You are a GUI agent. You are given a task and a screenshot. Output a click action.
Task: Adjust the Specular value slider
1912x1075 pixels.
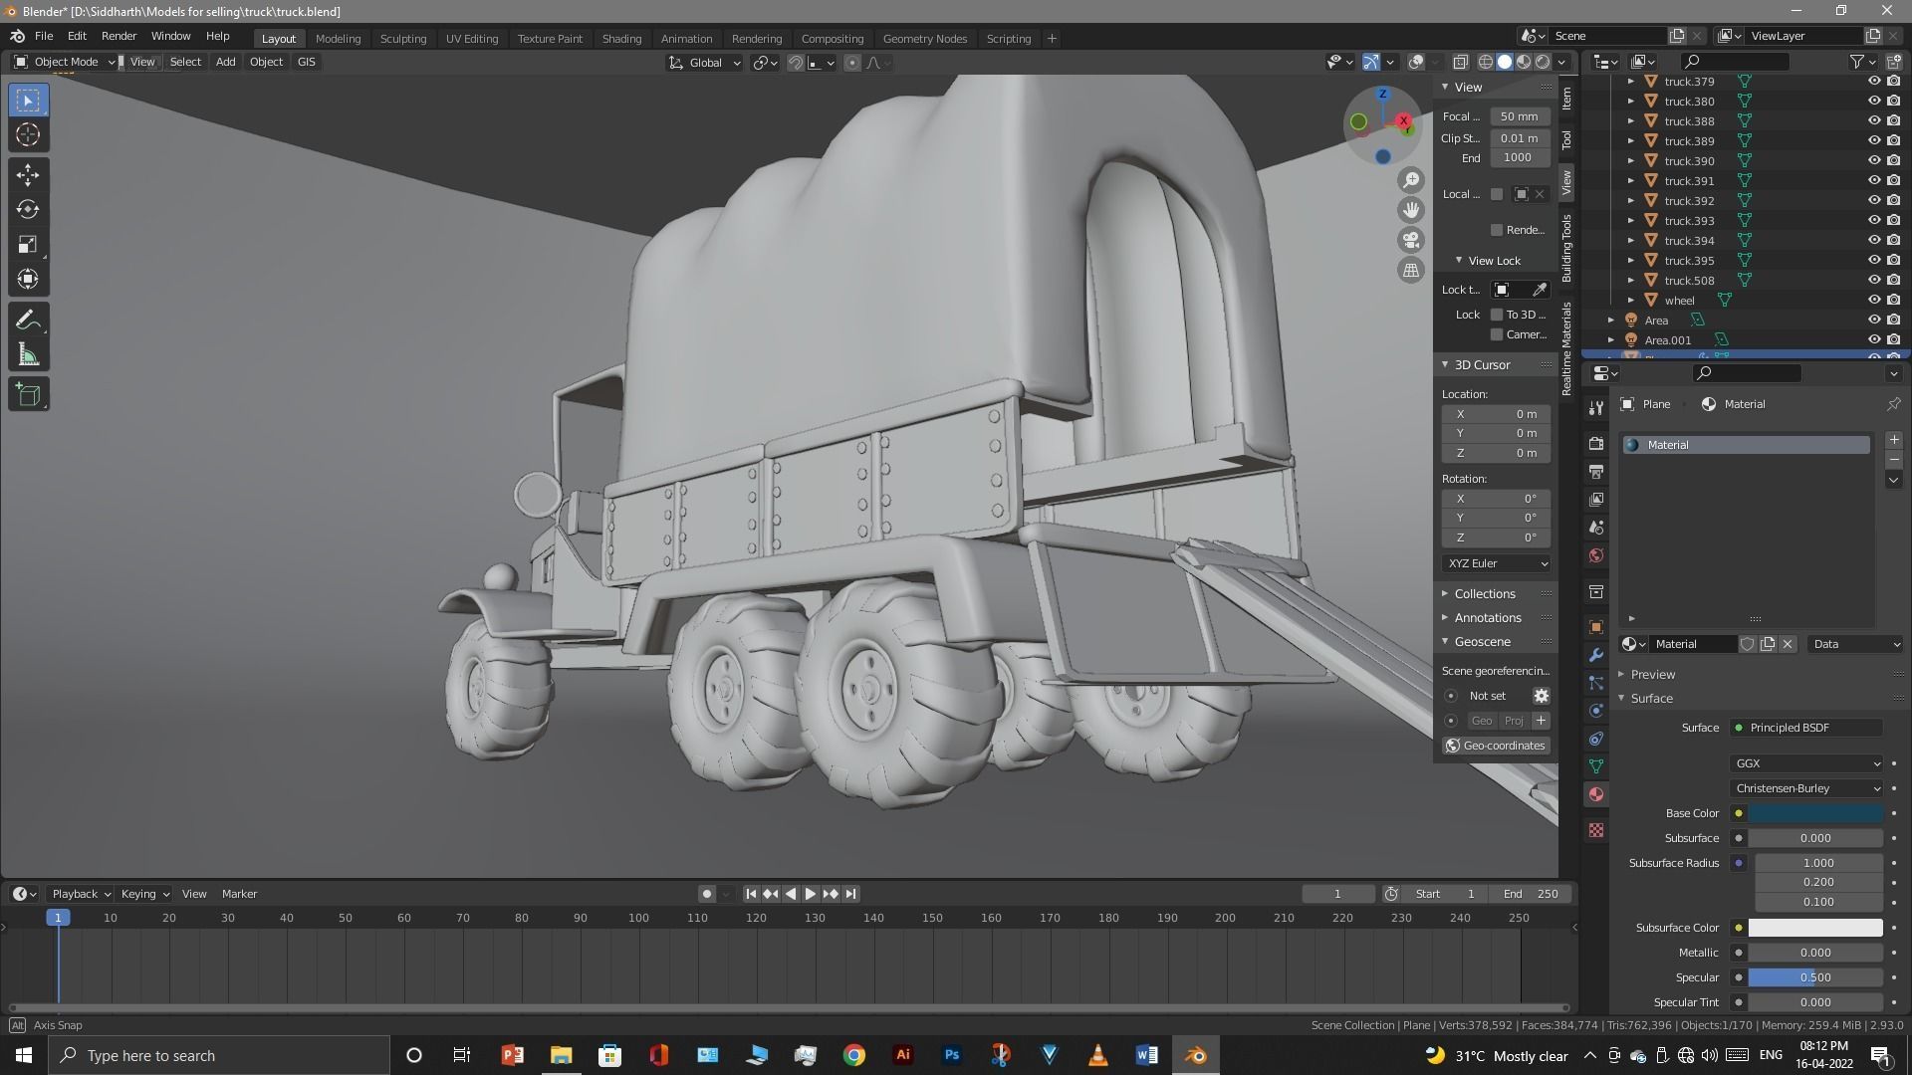point(1815,977)
